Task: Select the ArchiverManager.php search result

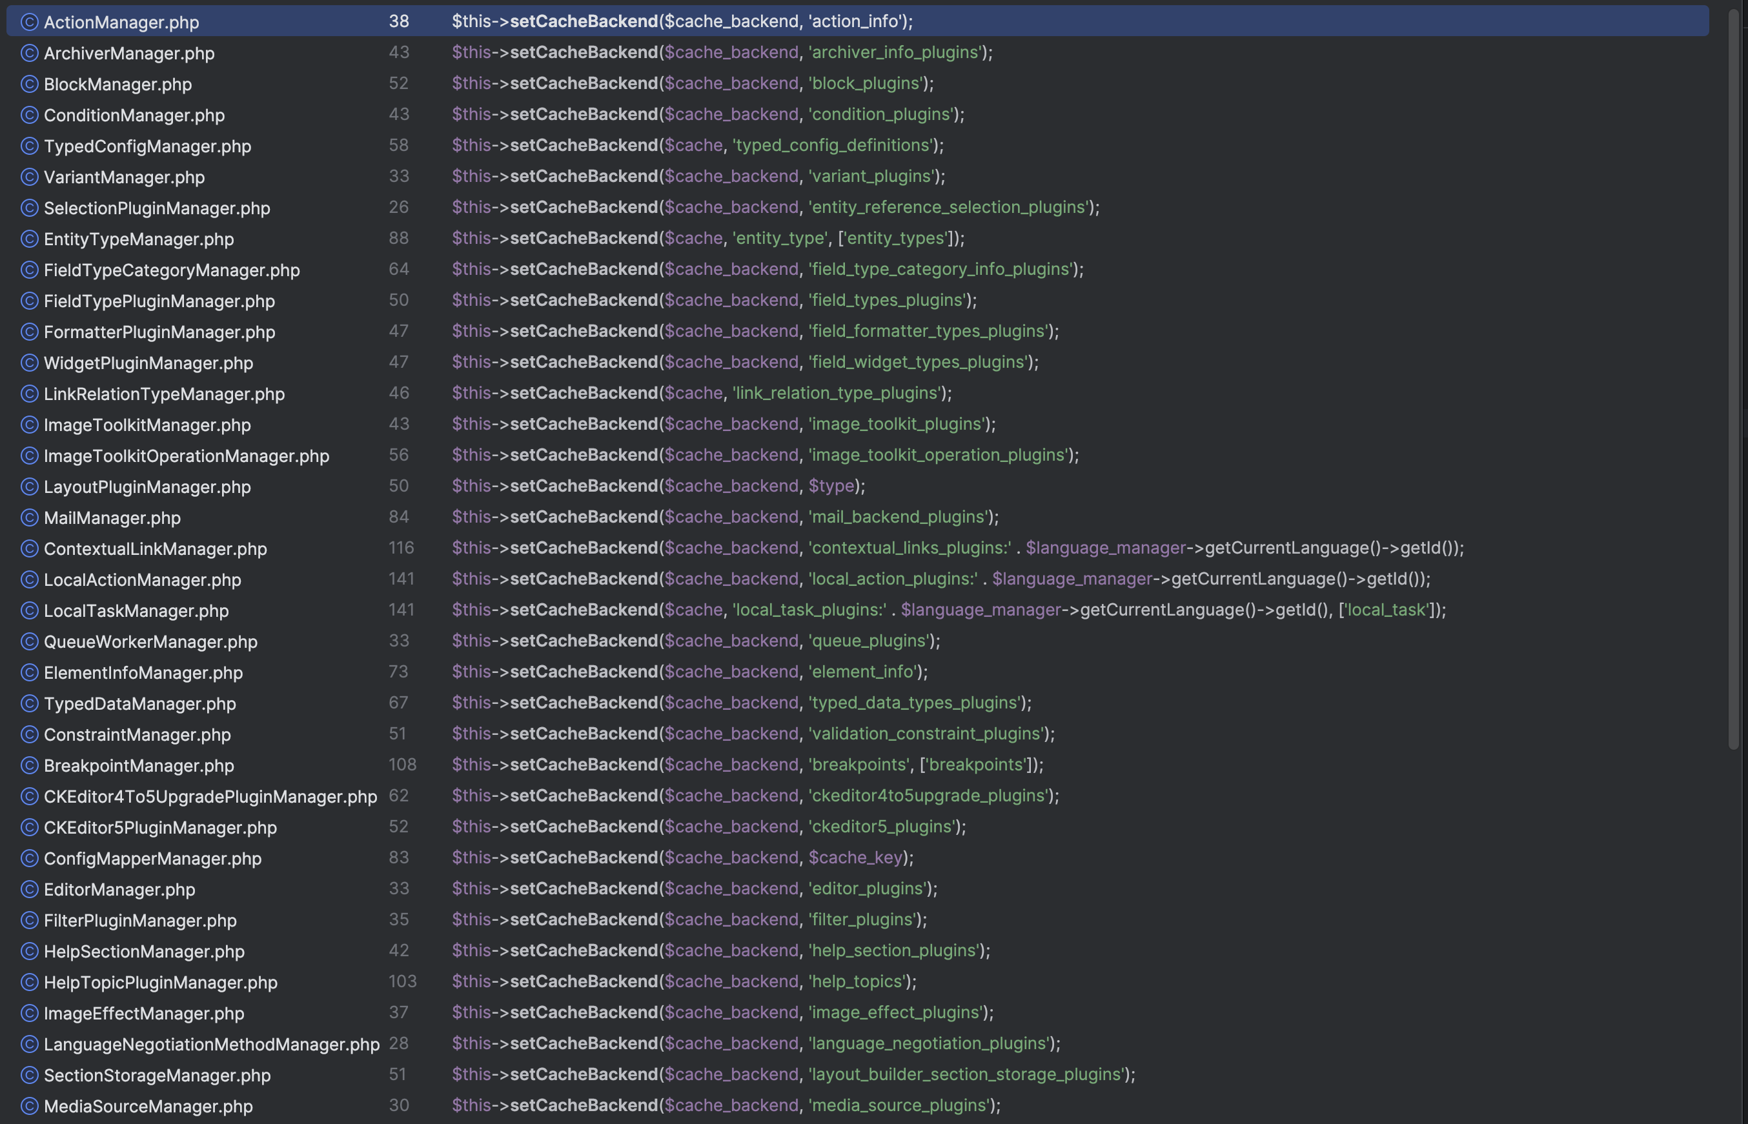Action: tap(128, 52)
